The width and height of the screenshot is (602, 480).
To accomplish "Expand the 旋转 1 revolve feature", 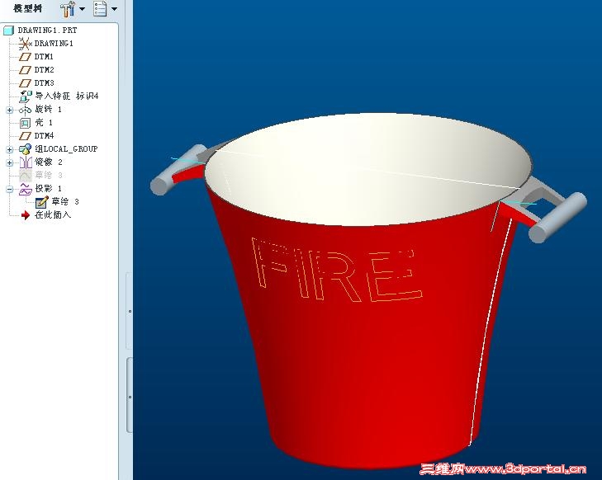I will click(10, 110).
